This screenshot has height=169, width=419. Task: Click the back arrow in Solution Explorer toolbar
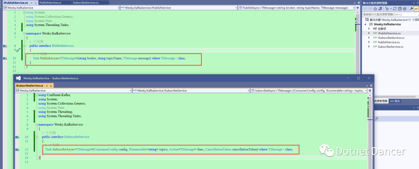point(365,9)
